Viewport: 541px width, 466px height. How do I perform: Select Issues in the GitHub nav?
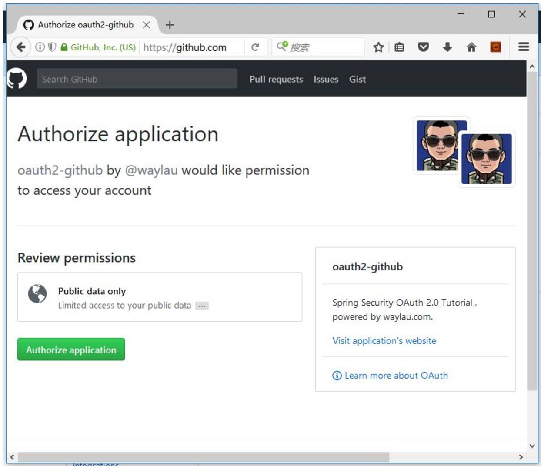coord(326,79)
